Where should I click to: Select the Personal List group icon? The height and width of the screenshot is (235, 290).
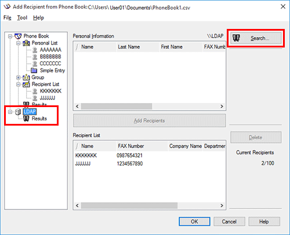(x=26, y=43)
